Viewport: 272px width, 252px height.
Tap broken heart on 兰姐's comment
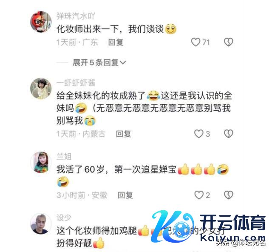[229, 195]
